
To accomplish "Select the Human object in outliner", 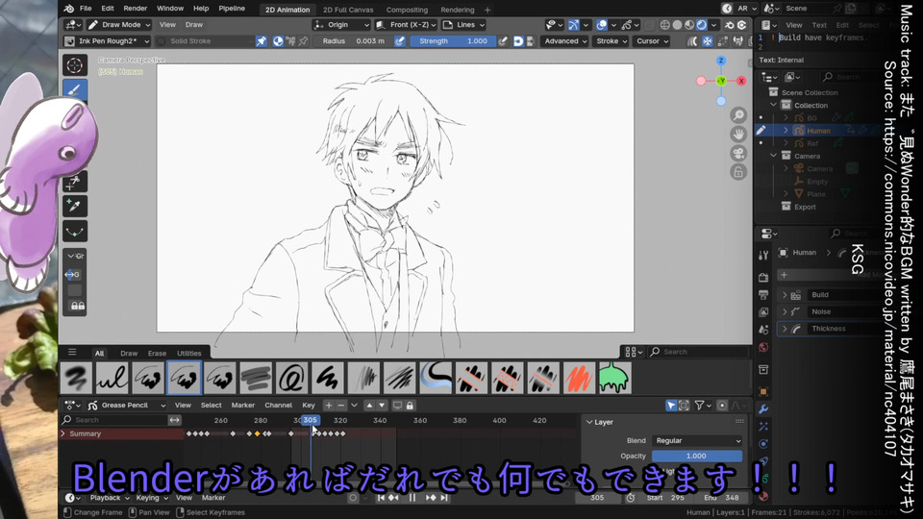I will [x=818, y=131].
